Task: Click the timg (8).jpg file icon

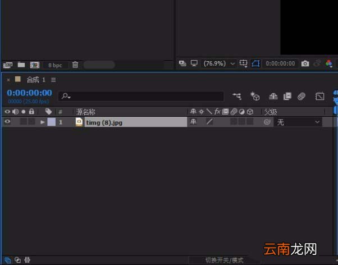Action: (x=79, y=122)
